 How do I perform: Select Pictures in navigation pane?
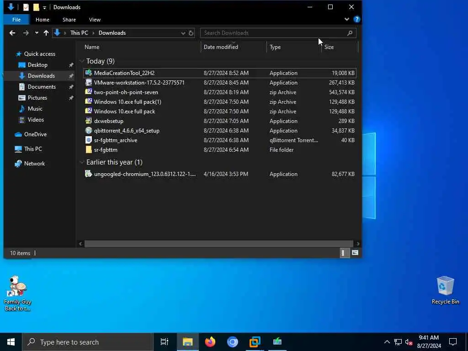[37, 98]
